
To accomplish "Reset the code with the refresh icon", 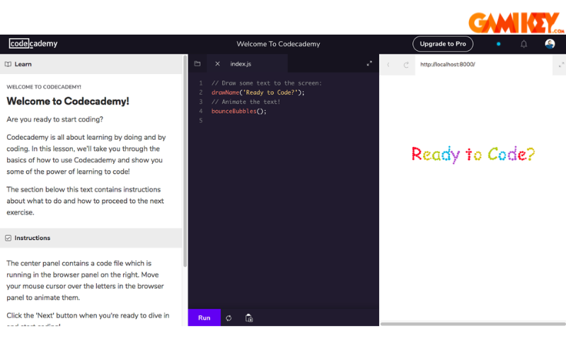I will point(229,318).
